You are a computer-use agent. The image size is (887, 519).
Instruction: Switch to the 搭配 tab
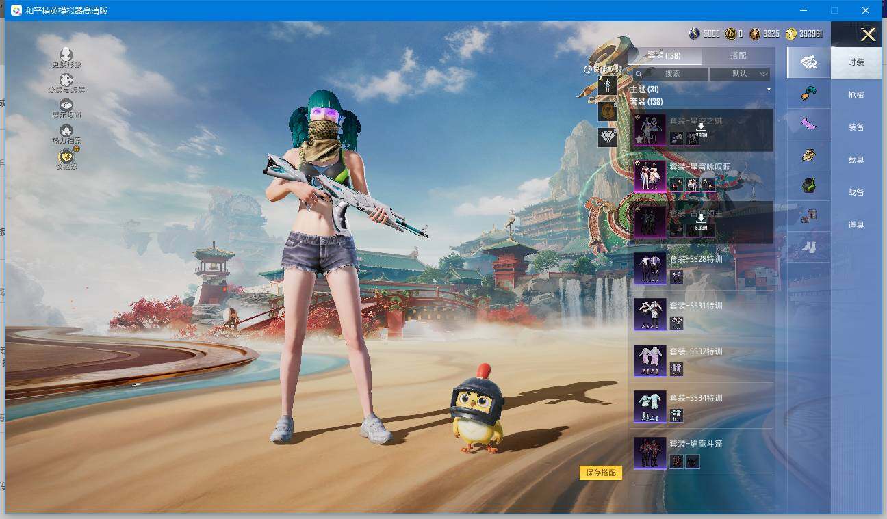pyautogui.click(x=738, y=55)
